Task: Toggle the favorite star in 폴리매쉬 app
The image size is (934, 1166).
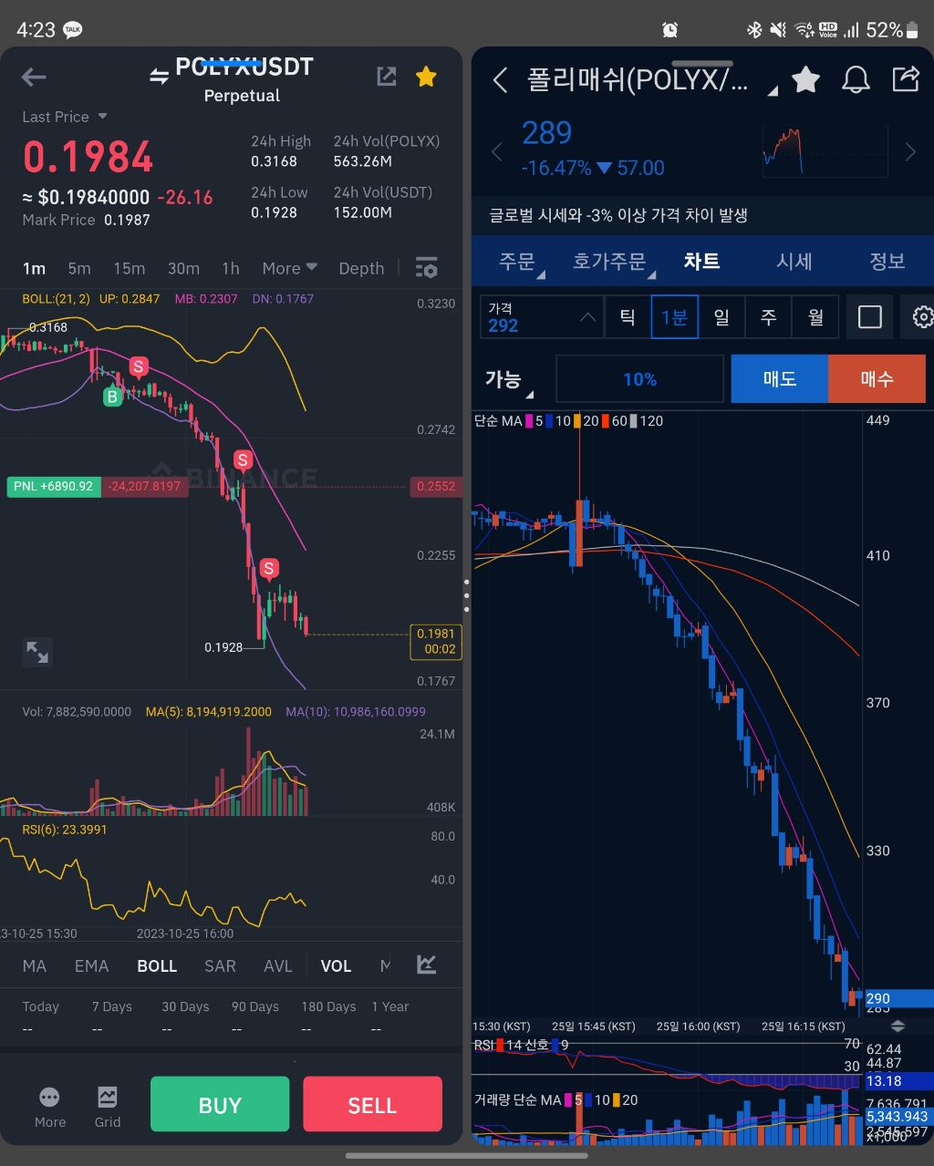Action: tap(806, 79)
